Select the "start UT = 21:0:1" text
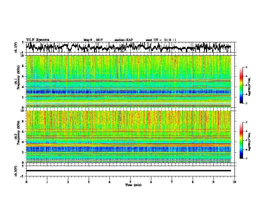264x204 pixels. tap(161, 40)
